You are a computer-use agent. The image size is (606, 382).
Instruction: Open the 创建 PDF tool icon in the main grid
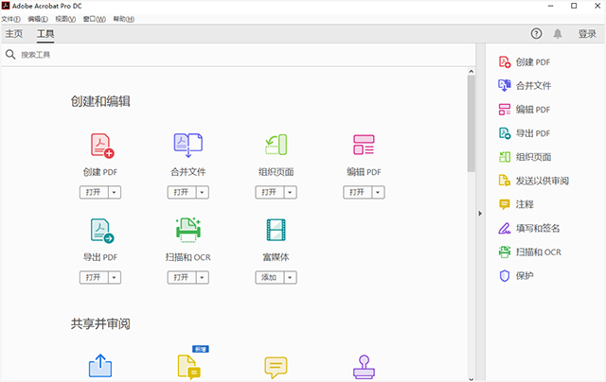102,145
